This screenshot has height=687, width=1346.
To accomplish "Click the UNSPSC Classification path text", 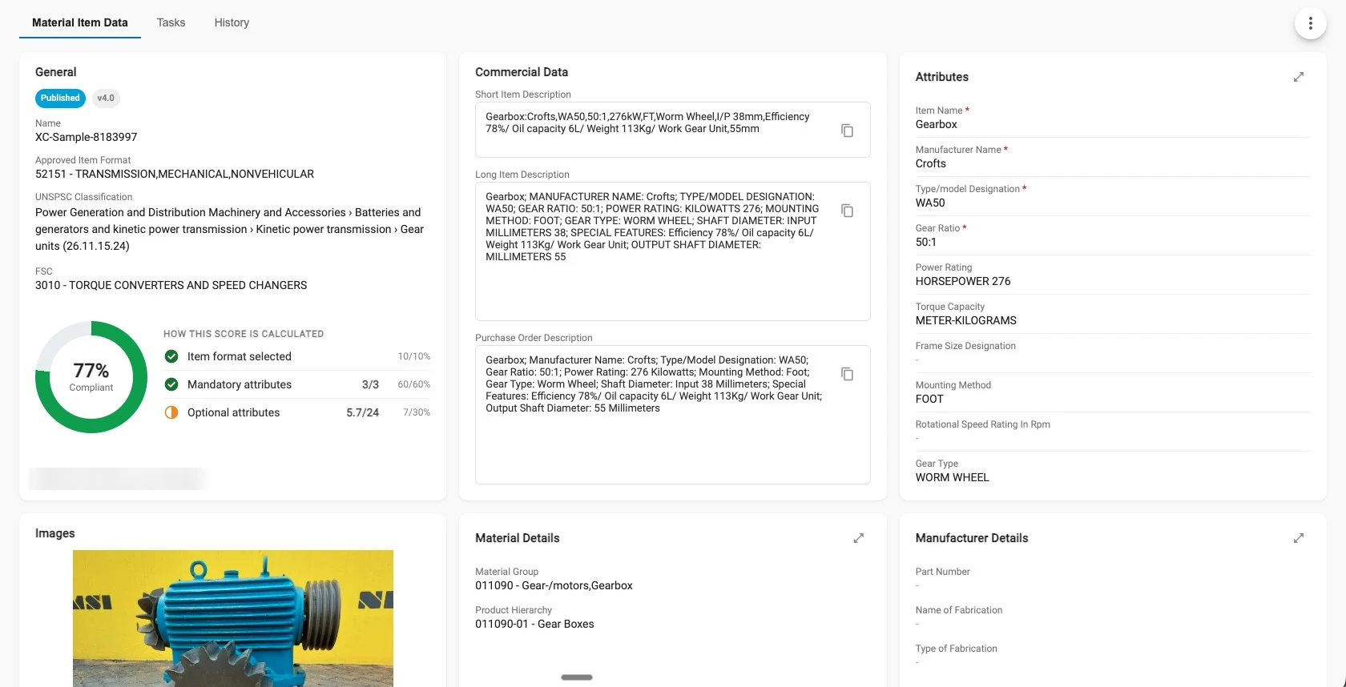I will pos(230,229).
